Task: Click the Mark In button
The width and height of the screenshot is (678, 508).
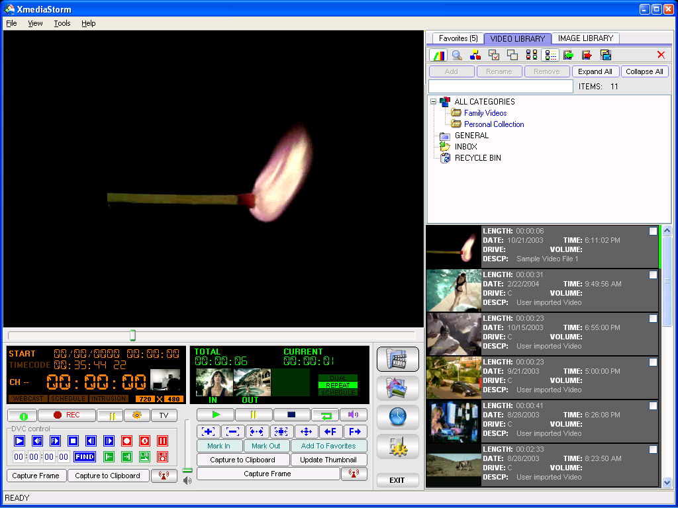Action: 218,446
